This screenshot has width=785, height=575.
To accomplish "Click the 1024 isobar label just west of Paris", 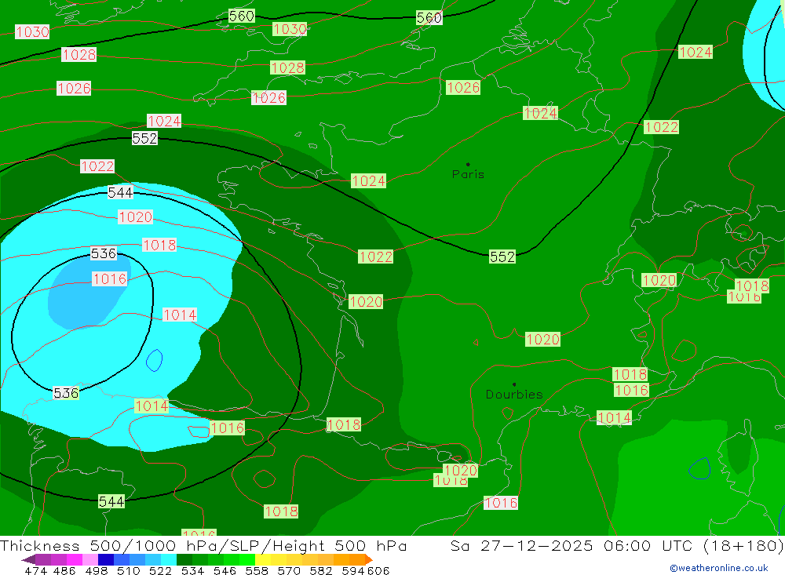I will pos(368,180).
